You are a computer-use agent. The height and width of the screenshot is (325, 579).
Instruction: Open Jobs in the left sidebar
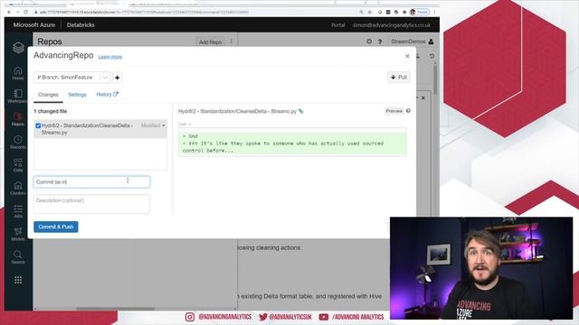(18, 211)
